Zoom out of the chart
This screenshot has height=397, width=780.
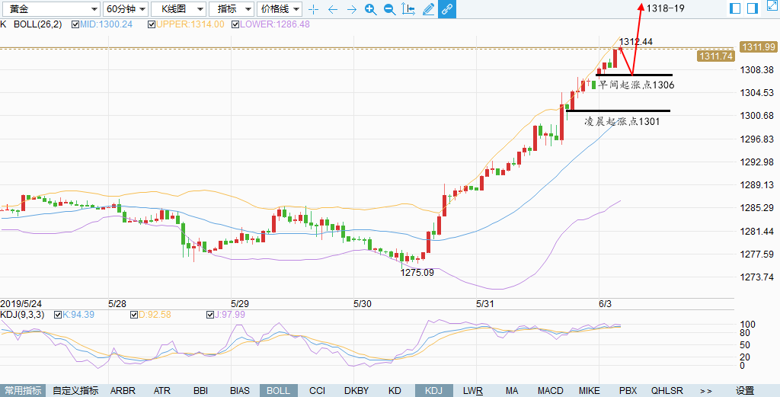point(389,9)
